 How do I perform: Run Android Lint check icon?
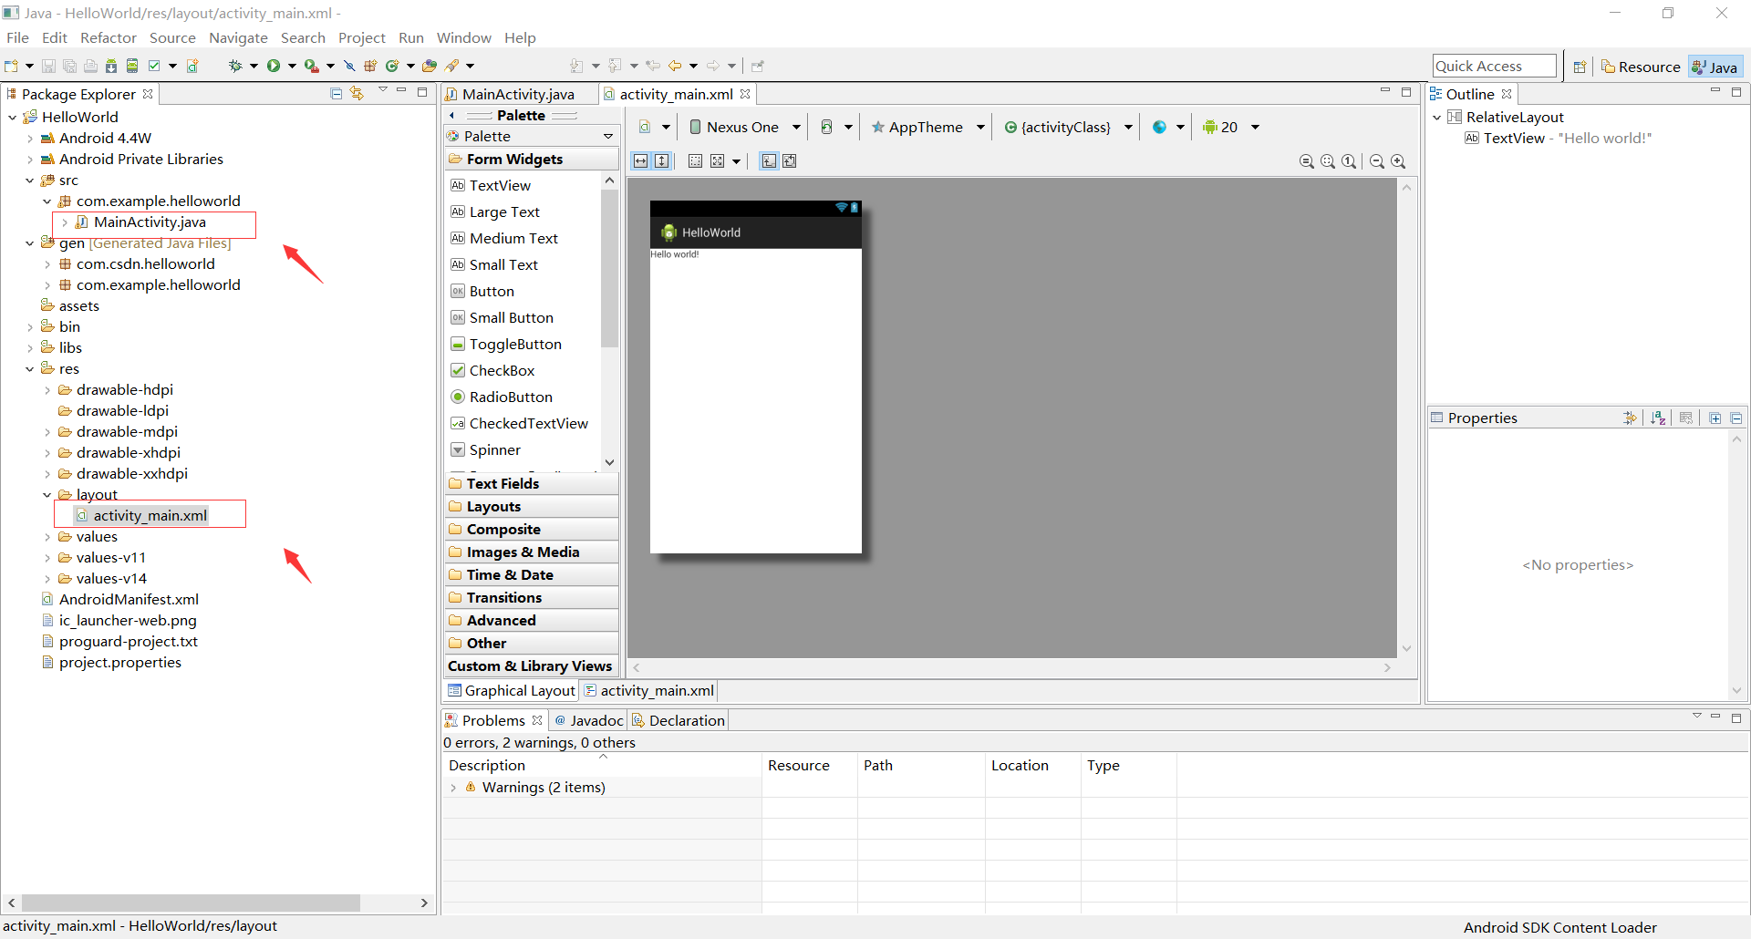(154, 66)
